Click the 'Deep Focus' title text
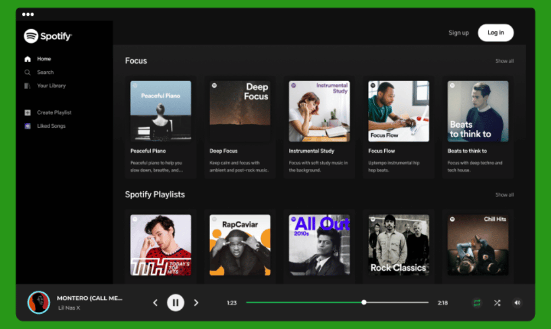551x329 pixels. pos(224,151)
